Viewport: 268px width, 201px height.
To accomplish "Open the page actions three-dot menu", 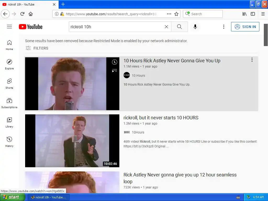I will tap(169, 14).
